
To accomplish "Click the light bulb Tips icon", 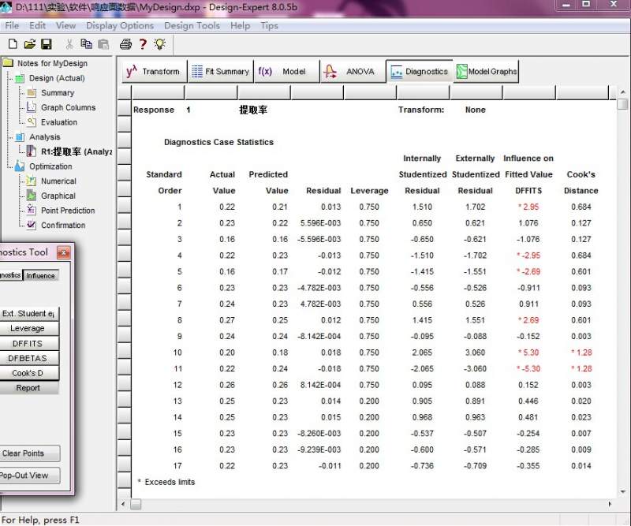I will pos(160,44).
